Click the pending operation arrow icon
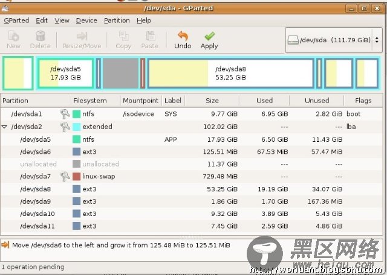 (5, 245)
